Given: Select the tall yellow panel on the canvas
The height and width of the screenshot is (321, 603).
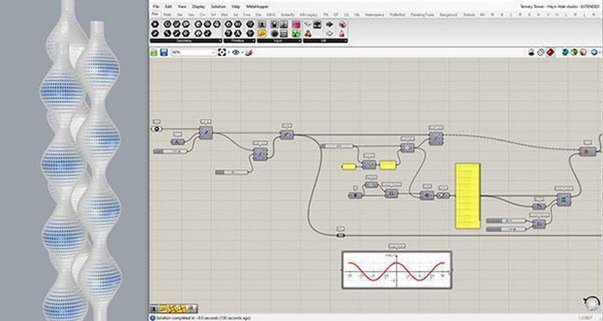Looking at the screenshot, I should (x=468, y=196).
